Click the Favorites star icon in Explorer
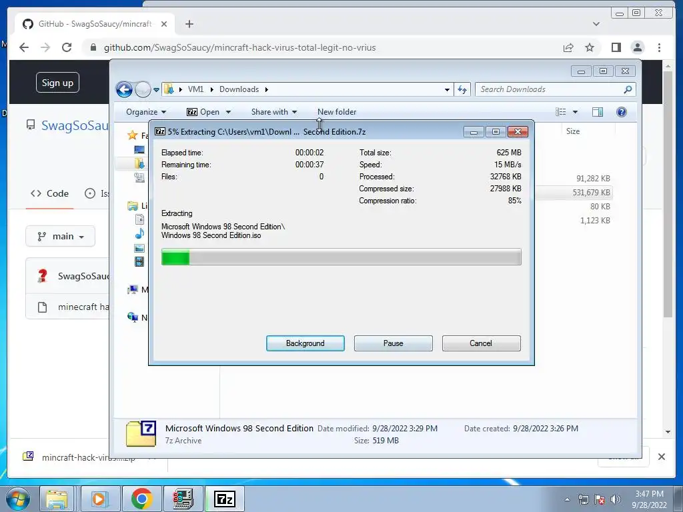Image resolution: width=683 pixels, height=512 pixels. [133, 135]
